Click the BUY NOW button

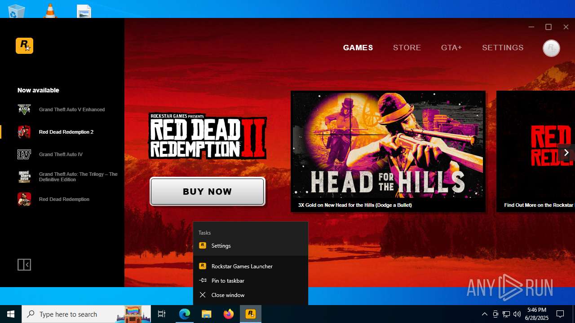tap(208, 192)
